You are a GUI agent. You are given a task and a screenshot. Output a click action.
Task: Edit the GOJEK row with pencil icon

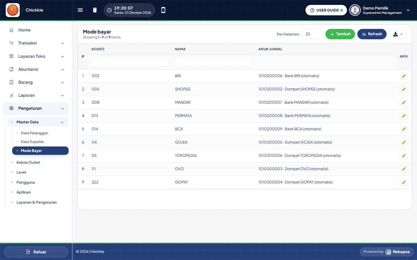click(x=404, y=142)
